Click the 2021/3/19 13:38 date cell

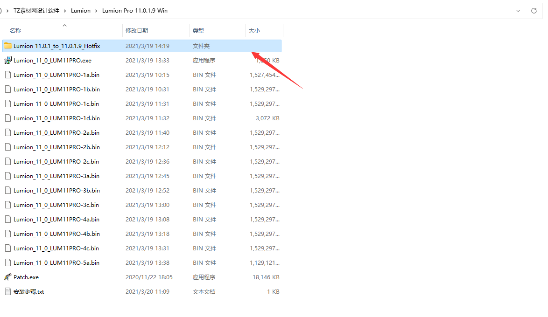click(148, 262)
